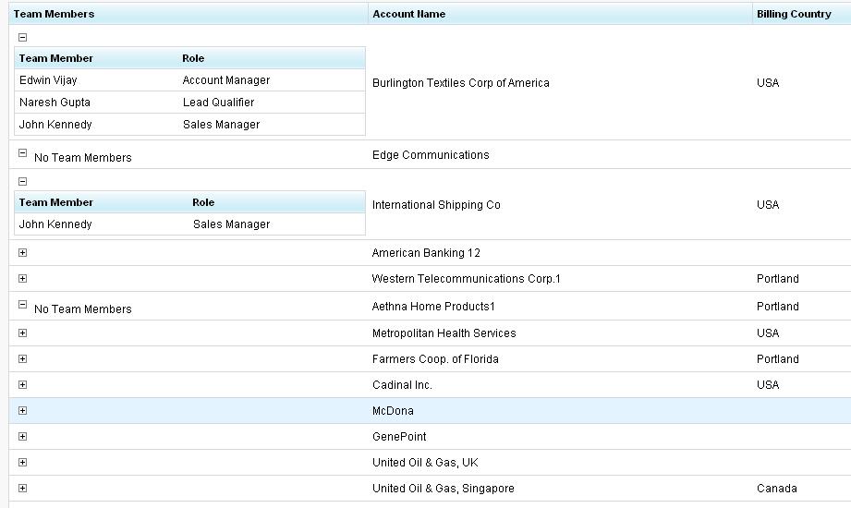Collapse the Edge Communications team row
This screenshot has height=508, width=851.
coord(22,153)
